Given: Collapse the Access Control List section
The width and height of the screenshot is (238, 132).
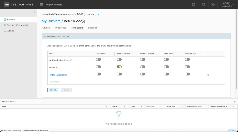Looking at the screenshot, I should 45,36.
